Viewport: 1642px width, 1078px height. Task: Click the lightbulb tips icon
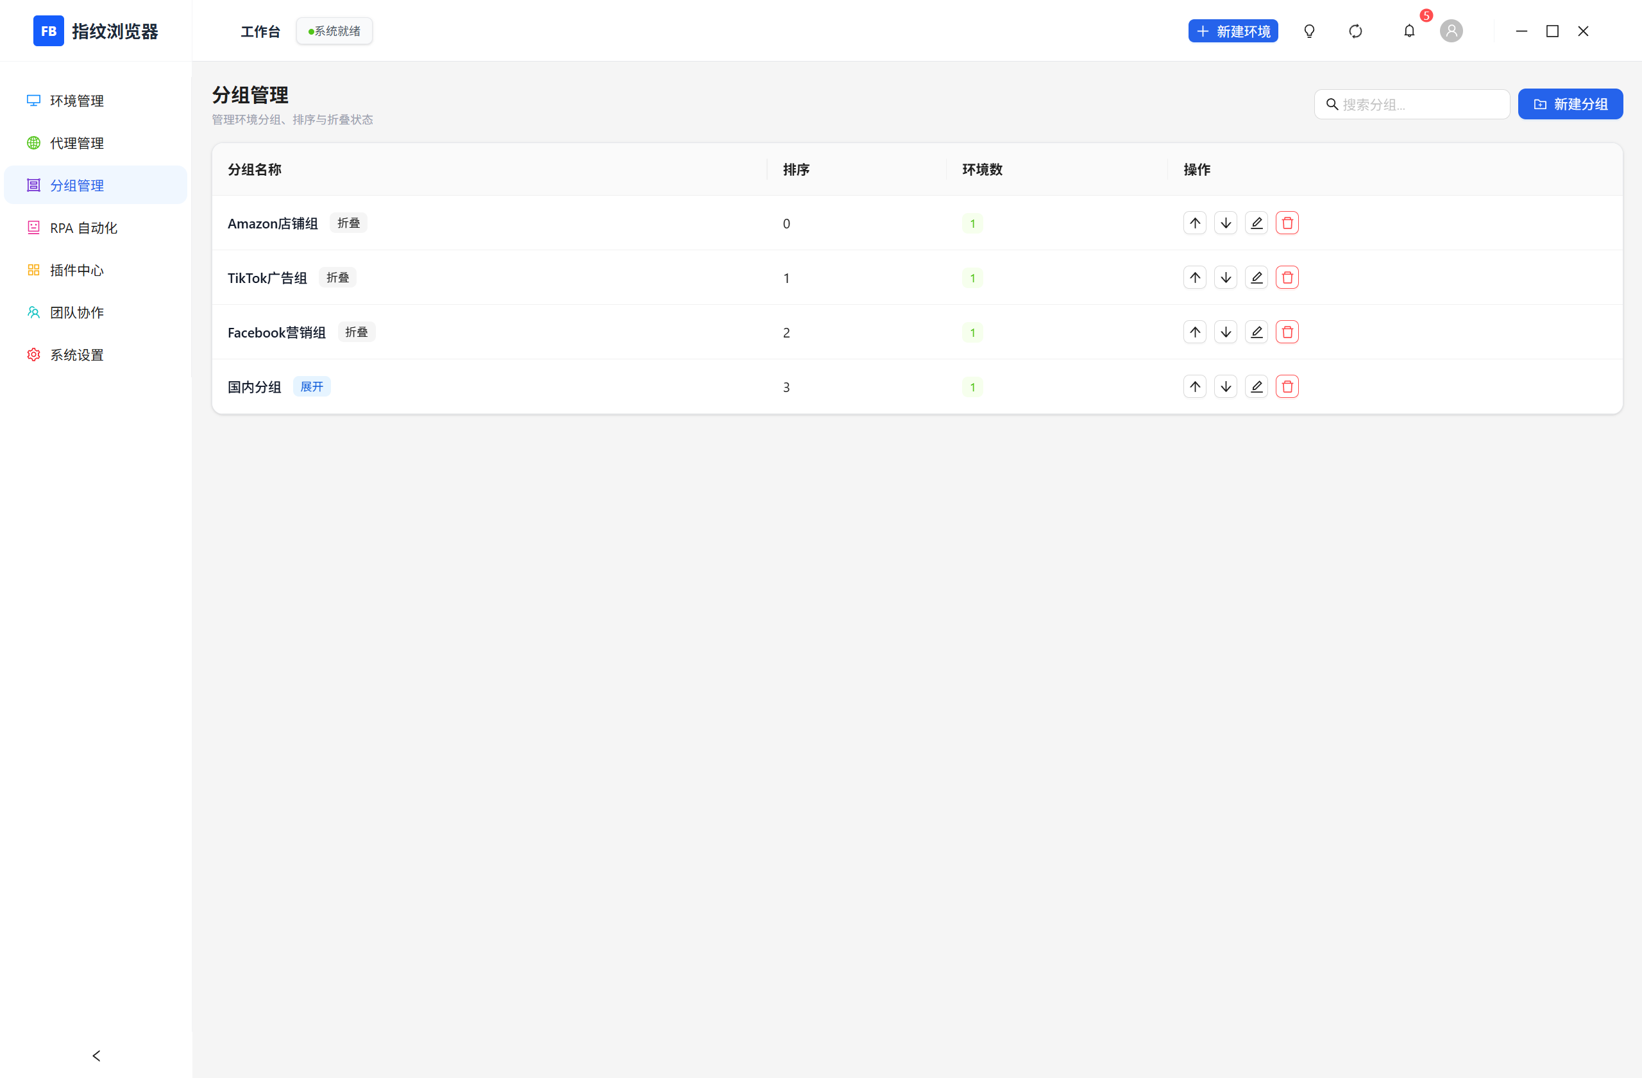click(x=1310, y=31)
